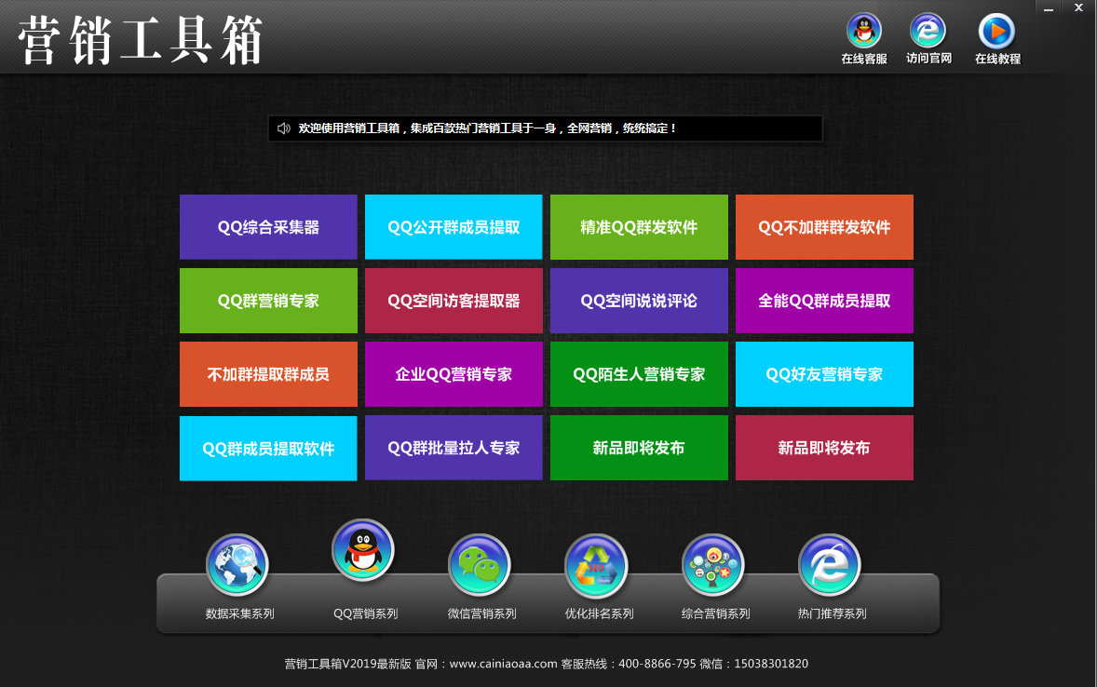Open the 访问官网 browser icon

tap(928, 32)
